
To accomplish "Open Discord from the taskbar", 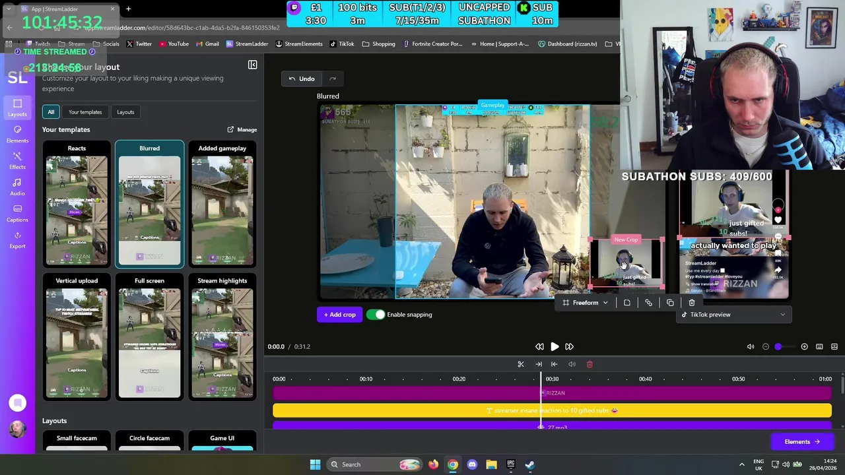I will pyautogui.click(x=472, y=464).
